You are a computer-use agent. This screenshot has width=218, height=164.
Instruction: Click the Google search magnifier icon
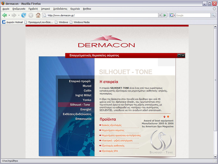point(213,15)
